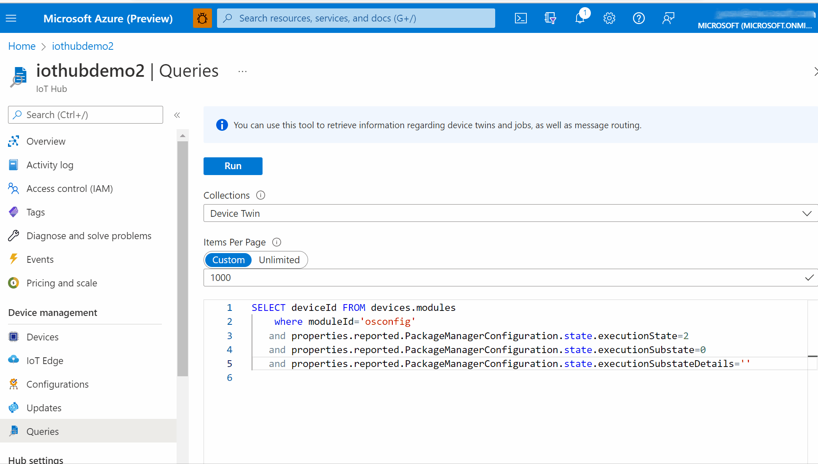
Task: Click the iothubdemo2 breadcrumb link
Action: tap(82, 46)
